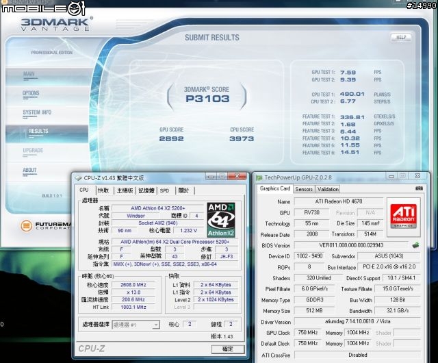Click the GPU Test 1 value 7.59
Image resolution: width=438 pixels, height=363 pixels.
tap(348, 73)
